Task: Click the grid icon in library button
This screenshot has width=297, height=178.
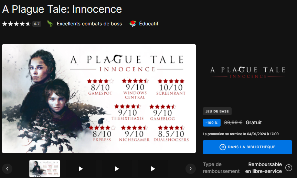Action: [222, 147]
